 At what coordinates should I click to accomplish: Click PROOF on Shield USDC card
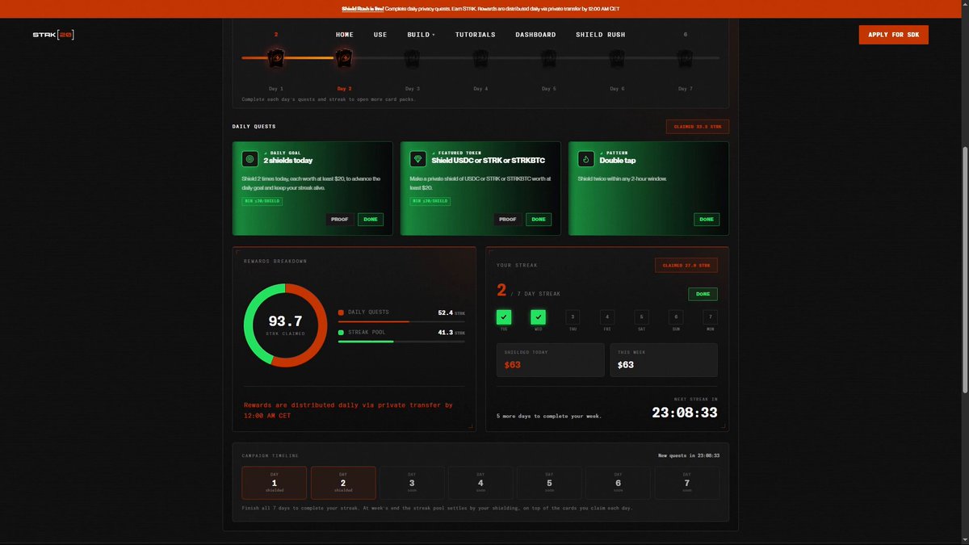coord(508,220)
